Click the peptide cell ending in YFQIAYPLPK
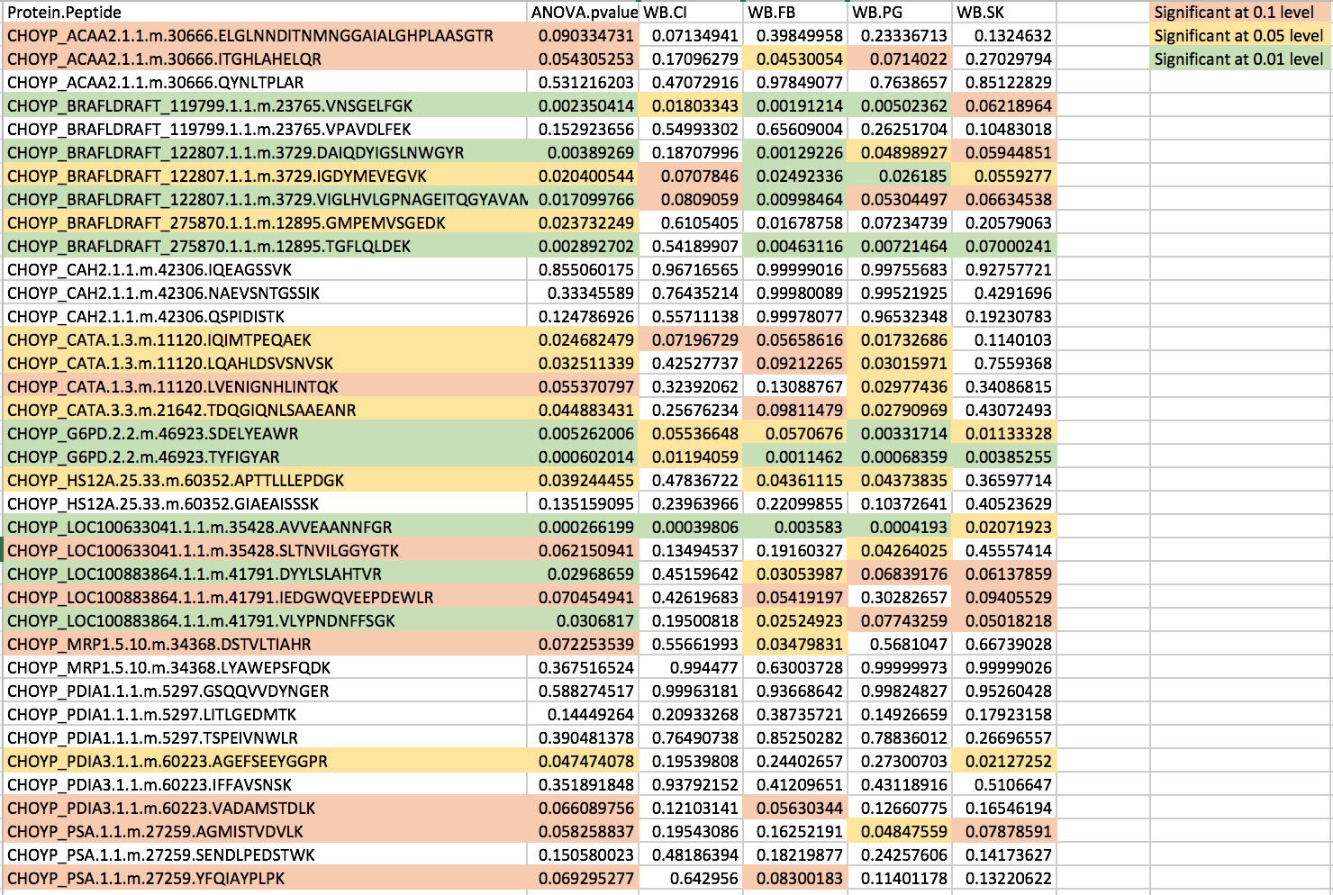 266,879
